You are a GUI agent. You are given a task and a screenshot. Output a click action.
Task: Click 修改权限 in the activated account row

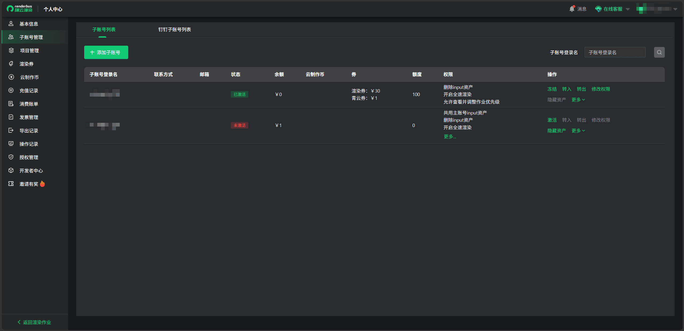[x=601, y=89]
